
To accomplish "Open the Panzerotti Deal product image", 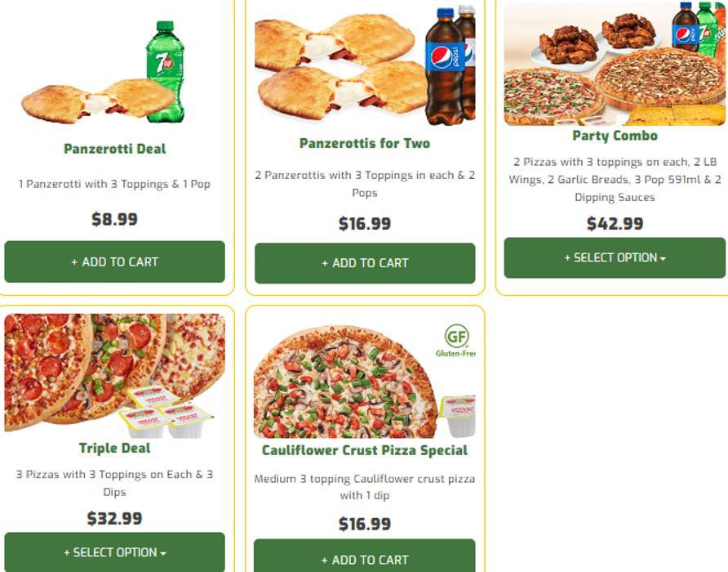I will 103,72.
